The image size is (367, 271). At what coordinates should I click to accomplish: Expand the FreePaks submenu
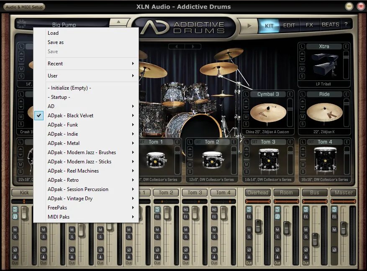[91, 207]
